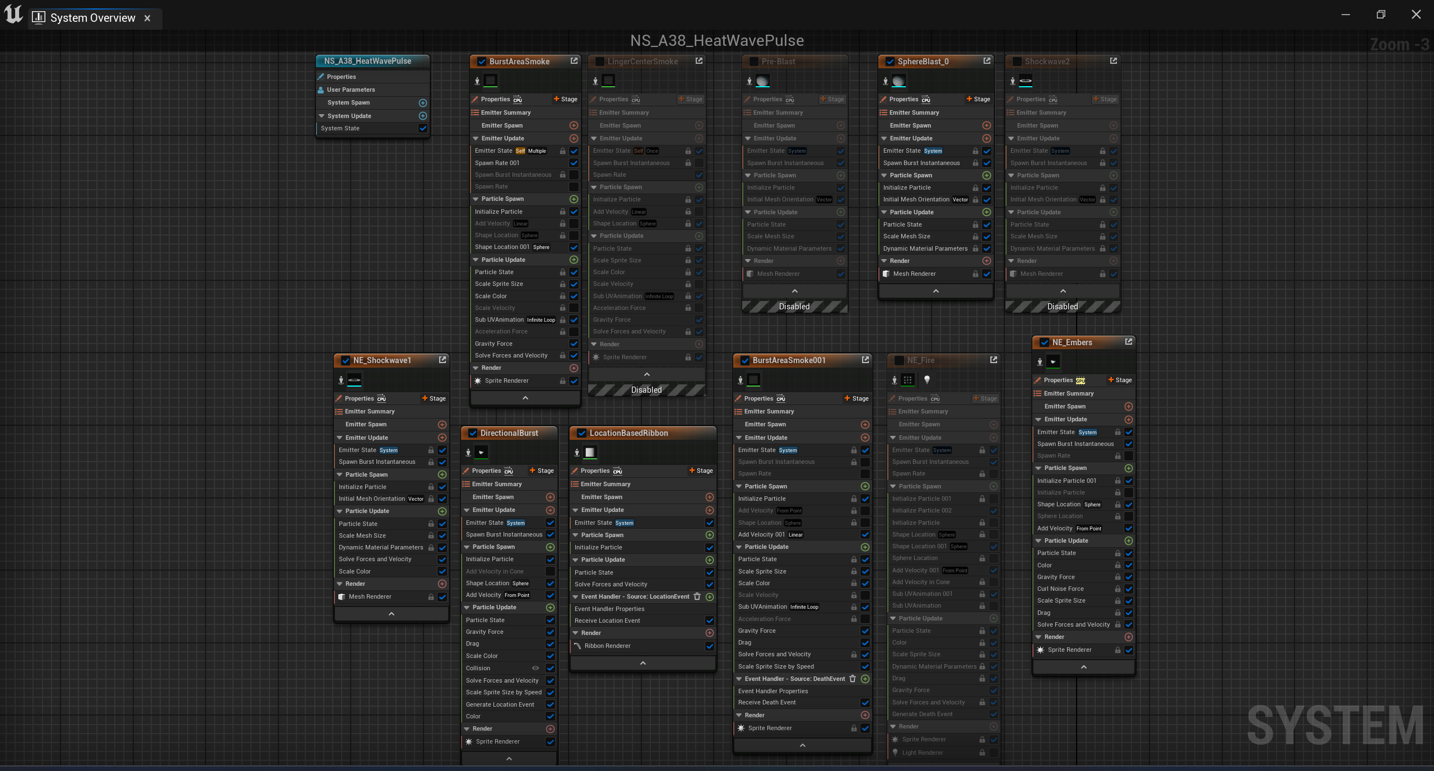
Task: Delete LocationEvent event handler trash icon
Action: pyautogui.click(x=697, y=596)
